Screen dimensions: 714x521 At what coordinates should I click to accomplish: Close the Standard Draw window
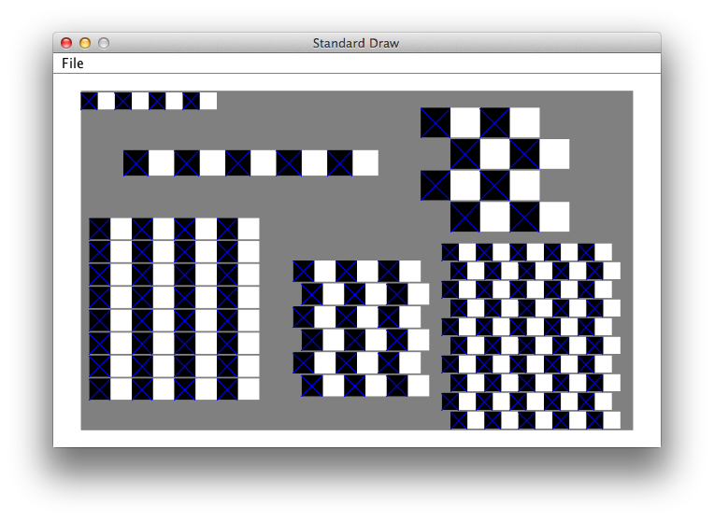[66, 43]
